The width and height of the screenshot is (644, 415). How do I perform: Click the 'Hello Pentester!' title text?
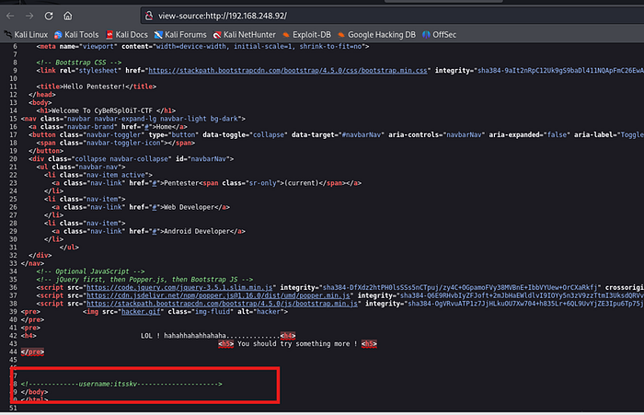pyautogui.click(x=94, y=86)
